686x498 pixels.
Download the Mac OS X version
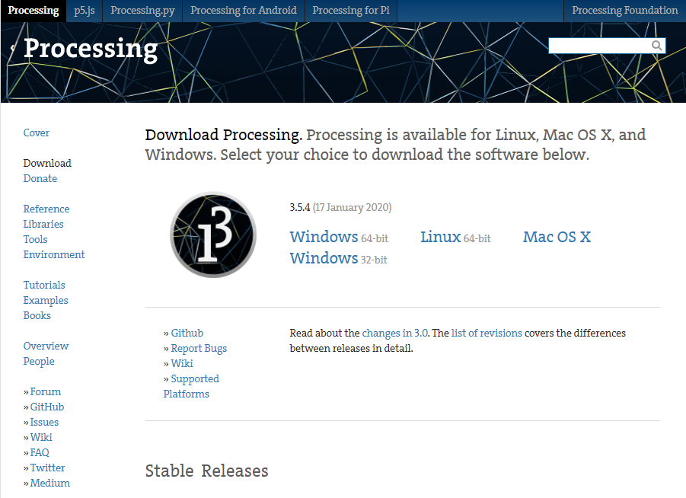point(557,237)
